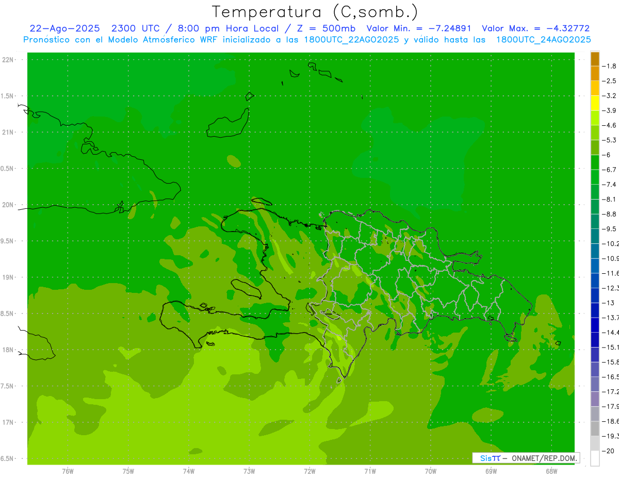Click the '-1.8' colorbar value
619x478 pixels.
tap(609, 66)
